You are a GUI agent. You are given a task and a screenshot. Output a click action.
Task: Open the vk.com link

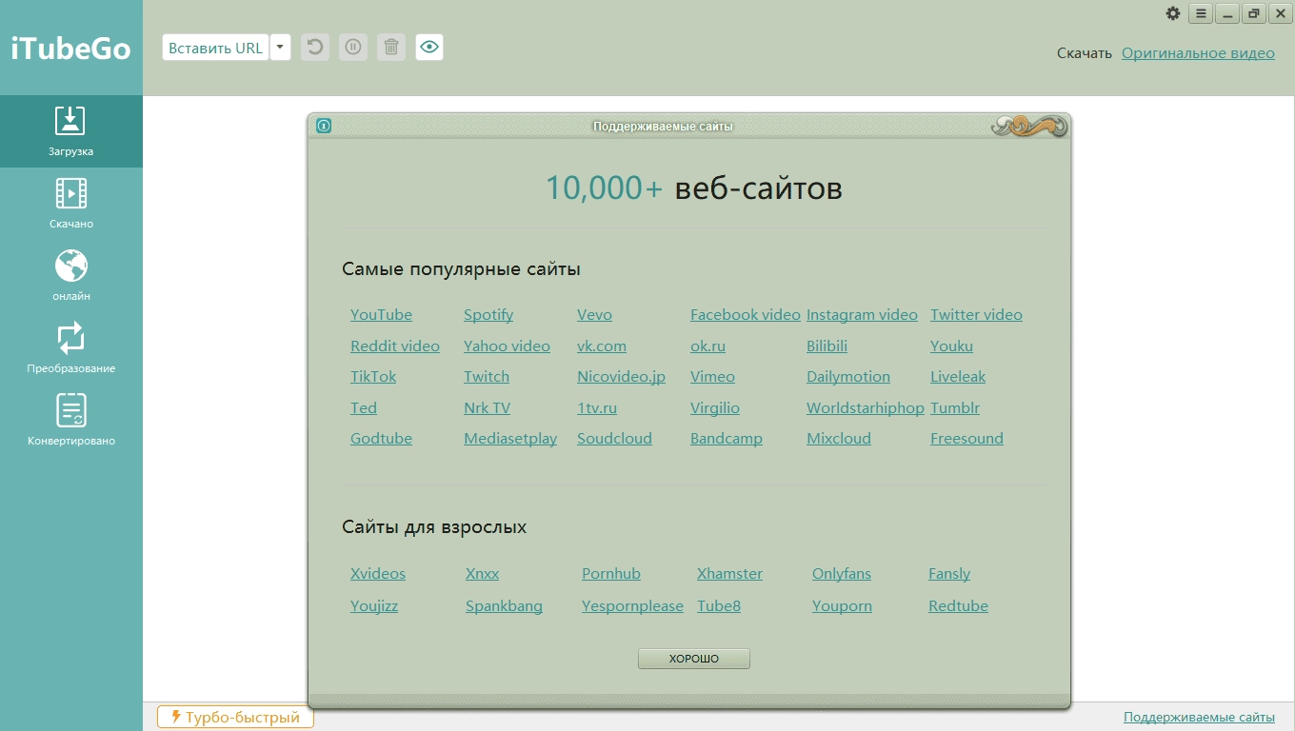602,346
